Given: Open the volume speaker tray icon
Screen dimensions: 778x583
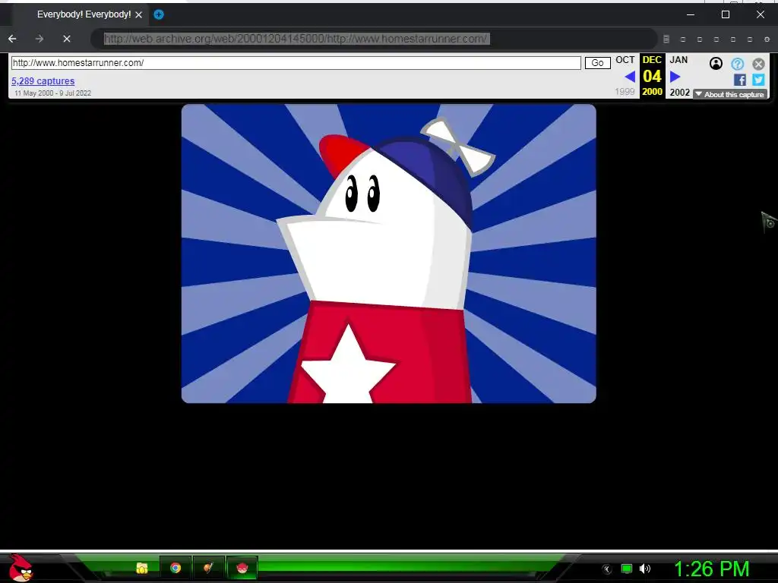Looking at the screenshot, I should (x=644, y=569).
